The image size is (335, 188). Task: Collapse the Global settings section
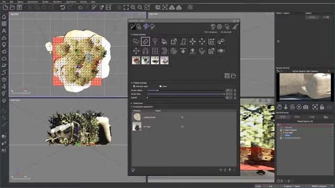click(x=131, y=83)
